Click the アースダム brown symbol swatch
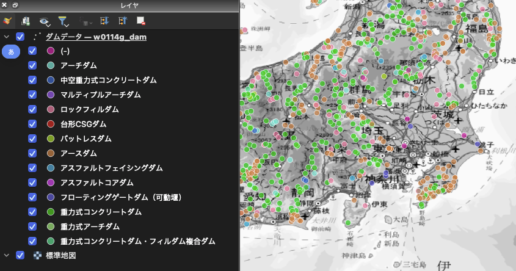Screen dimensions: 516x271 50,153
